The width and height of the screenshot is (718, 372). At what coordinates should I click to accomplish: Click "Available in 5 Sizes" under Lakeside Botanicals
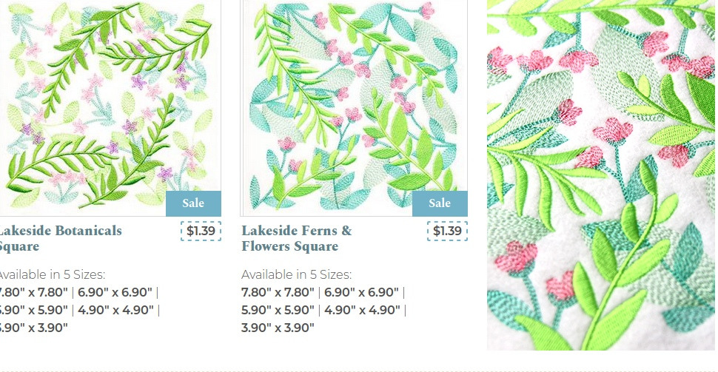[52, 274]
